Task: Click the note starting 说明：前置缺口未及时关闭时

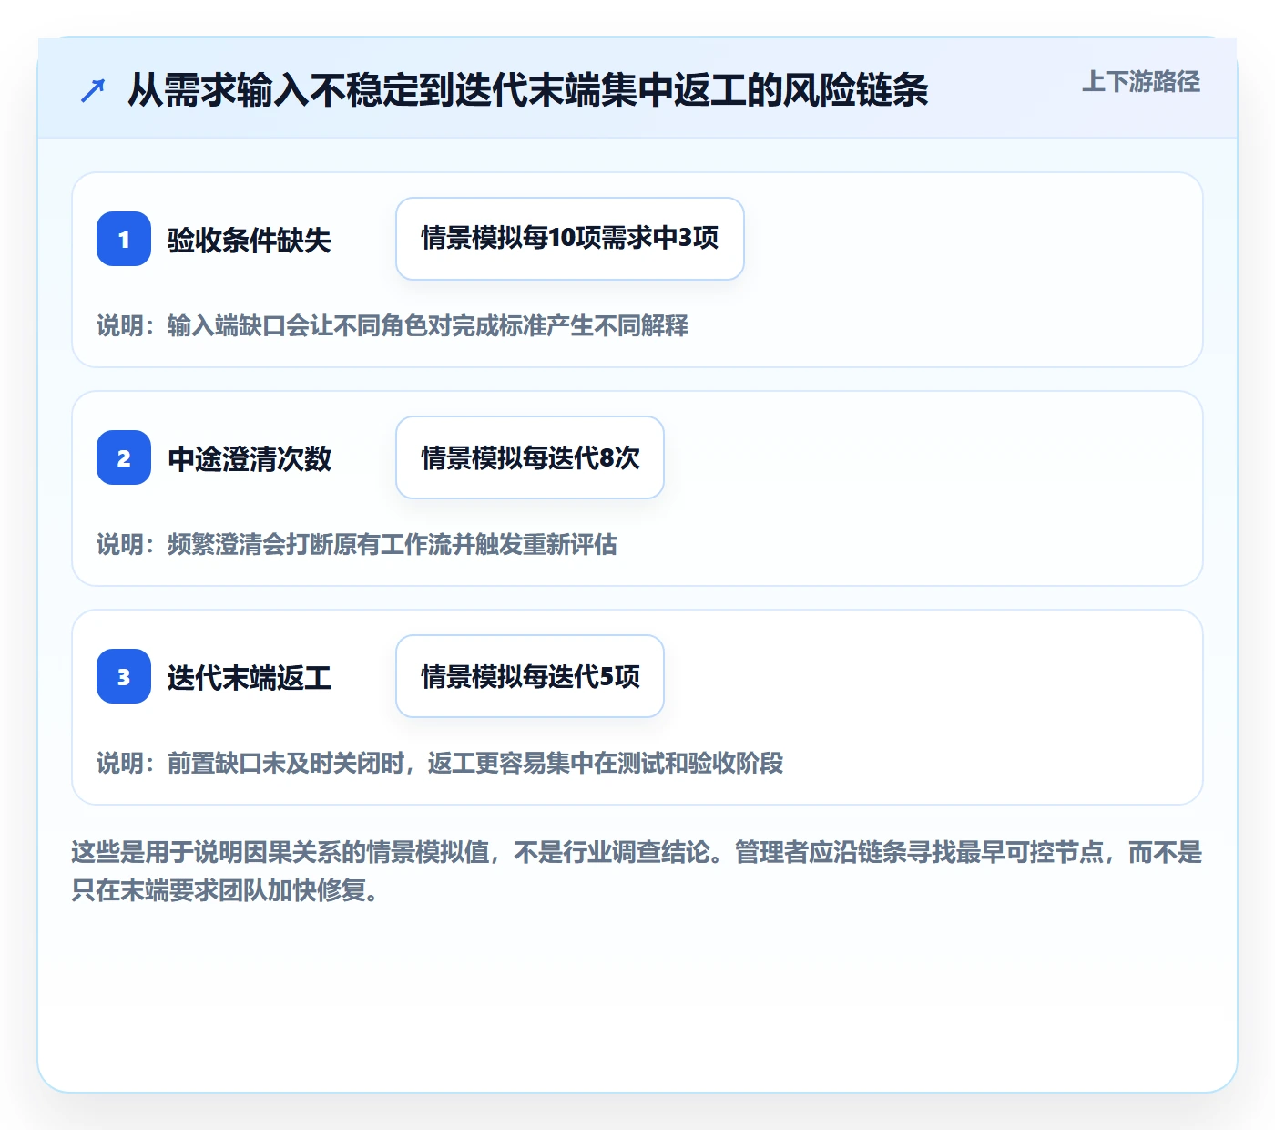Action: pyautogui.click(x=440, y=763)
